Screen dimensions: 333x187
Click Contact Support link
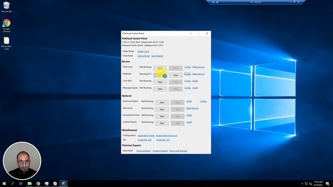tap(160, 151)
